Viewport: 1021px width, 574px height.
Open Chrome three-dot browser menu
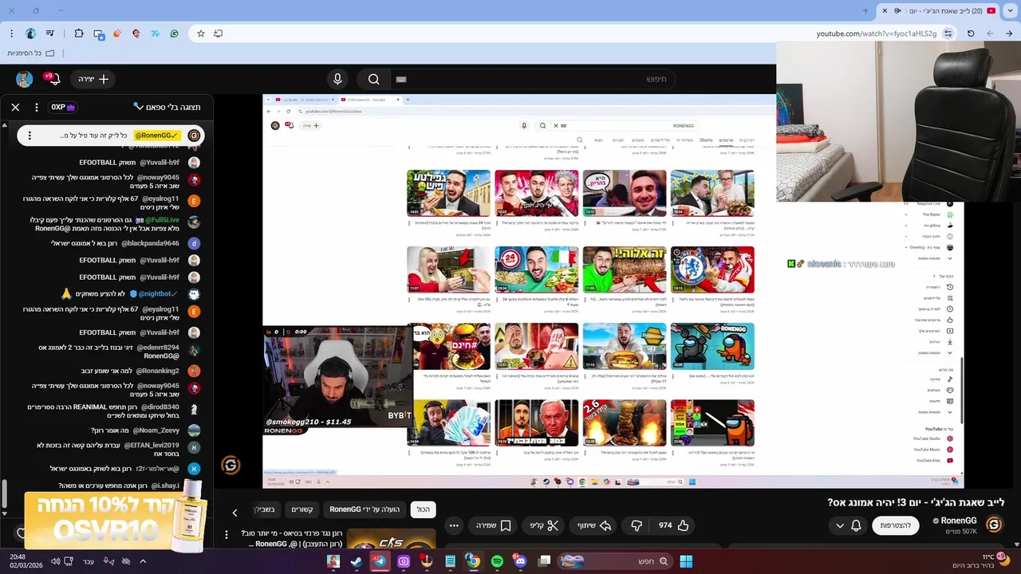(11, 33)
